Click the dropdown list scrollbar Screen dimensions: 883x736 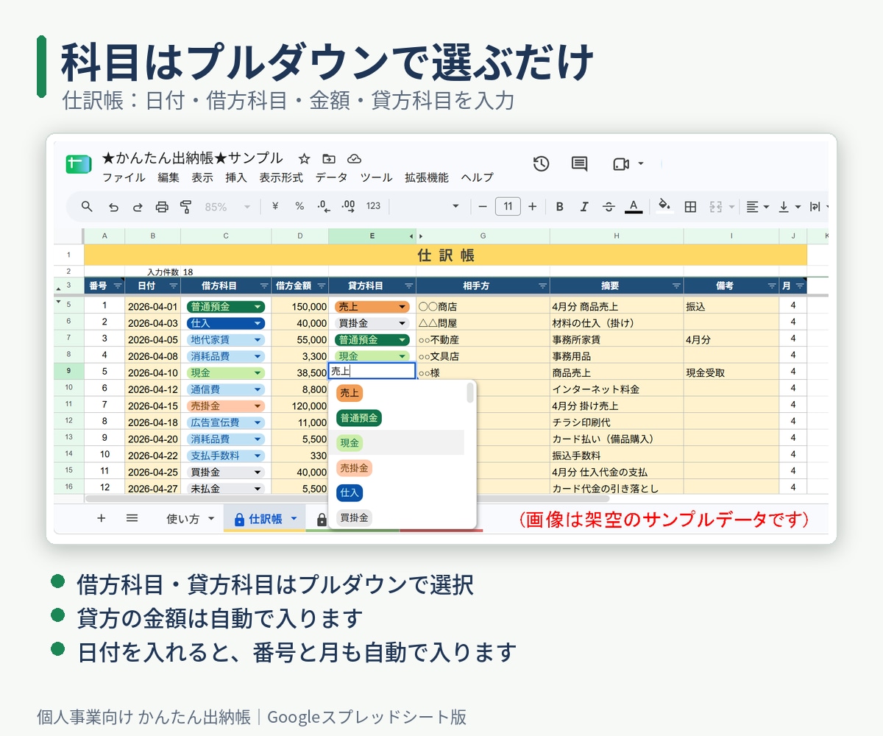[x=470, y=393]
